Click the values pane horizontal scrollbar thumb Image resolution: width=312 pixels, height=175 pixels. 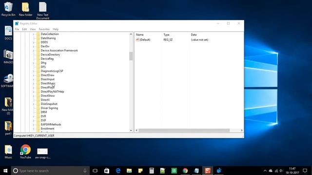(184, 130)
